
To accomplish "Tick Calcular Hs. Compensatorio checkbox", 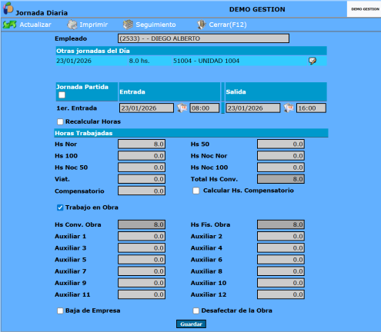I will (196, 191).
